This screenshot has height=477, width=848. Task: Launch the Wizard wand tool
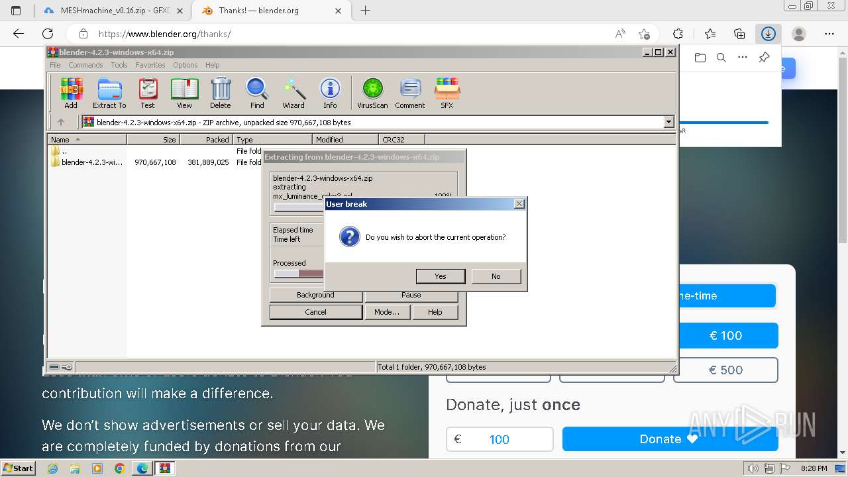point(293,93)
